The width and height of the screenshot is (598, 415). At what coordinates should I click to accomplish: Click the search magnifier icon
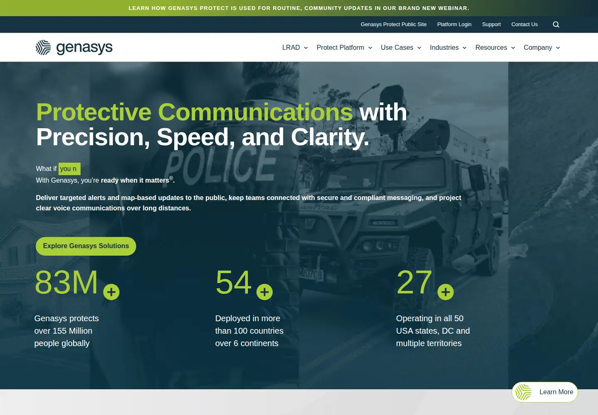[556, 24]
